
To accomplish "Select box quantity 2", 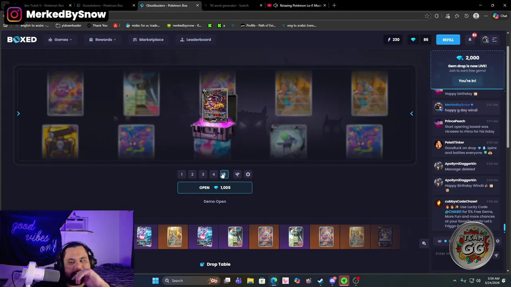I will [192, 174].
